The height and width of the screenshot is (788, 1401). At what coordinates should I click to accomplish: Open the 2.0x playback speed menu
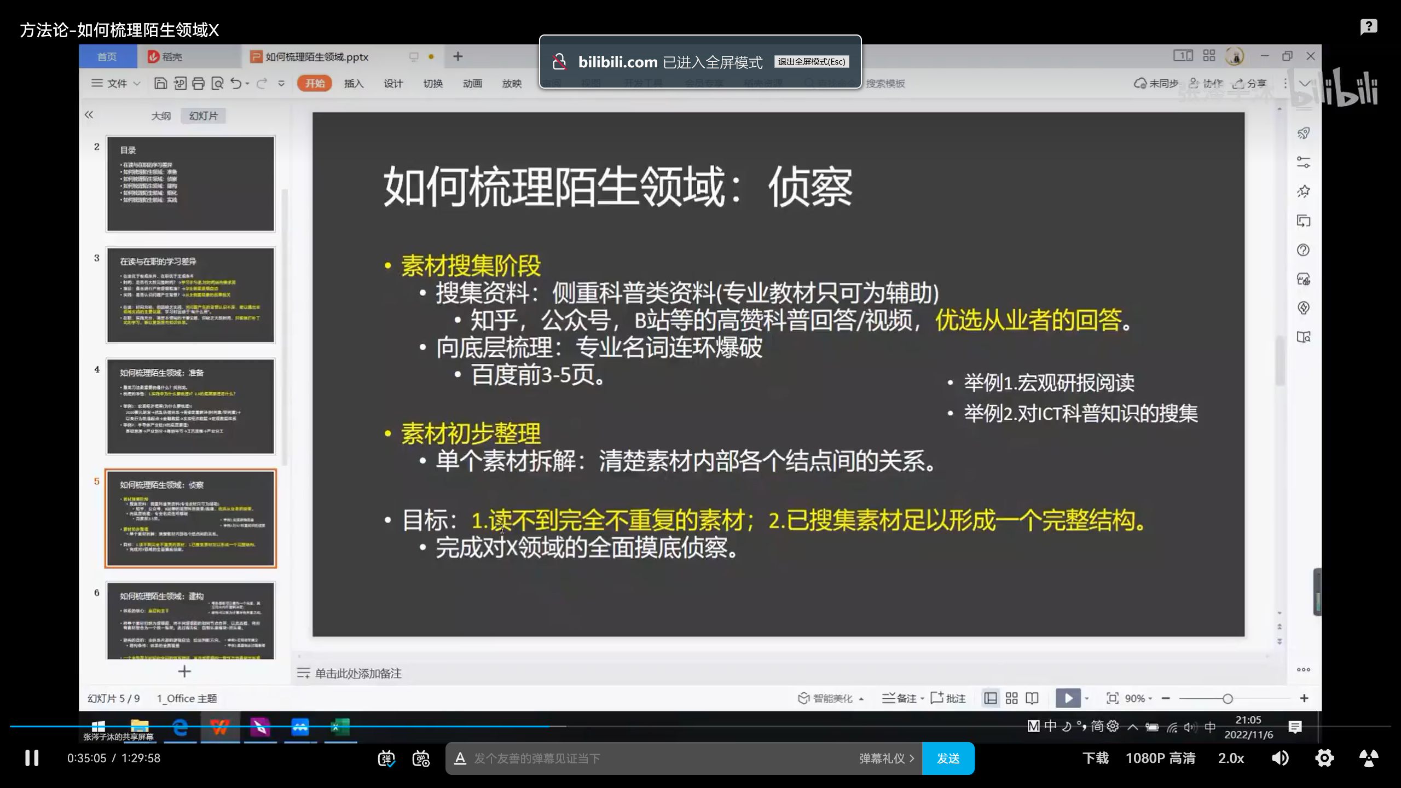pyautogui.click(x=1231, y=758)
